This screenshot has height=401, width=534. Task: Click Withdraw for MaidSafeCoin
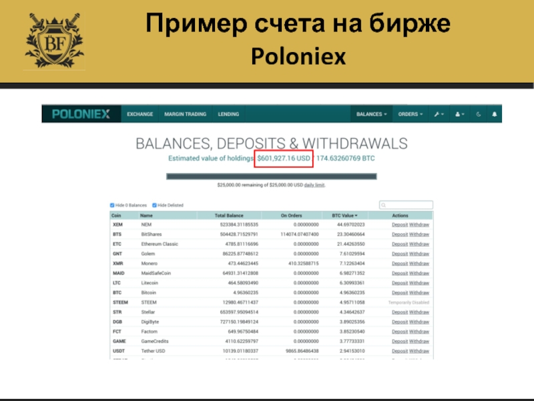tap(419, 273)
